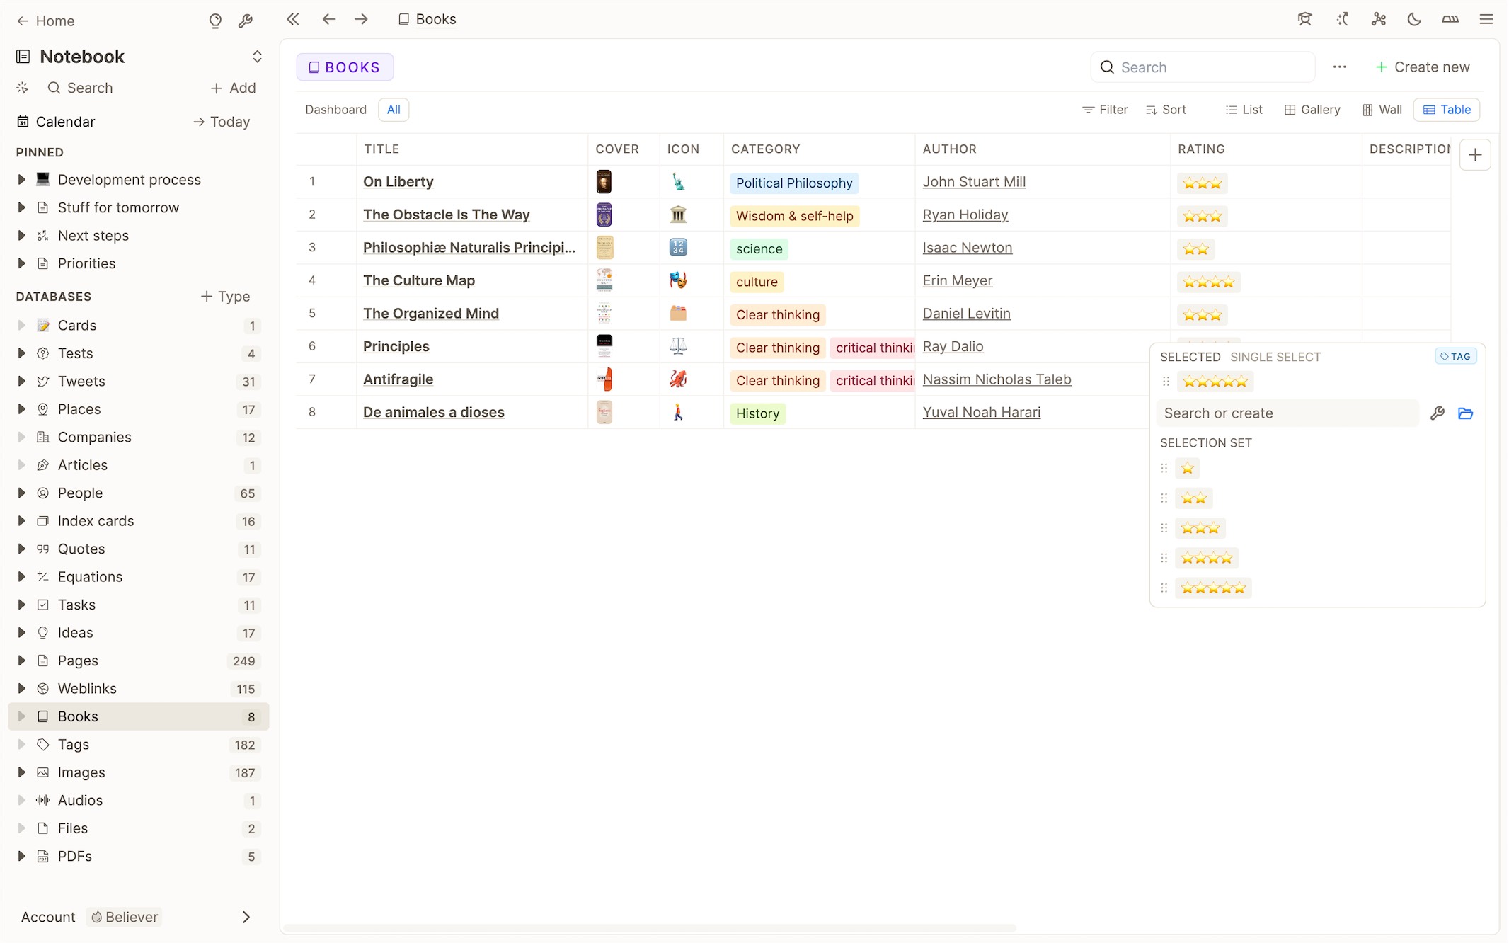
Task: Click the wrench icon in rating popup
Action: pos(1437,413)
